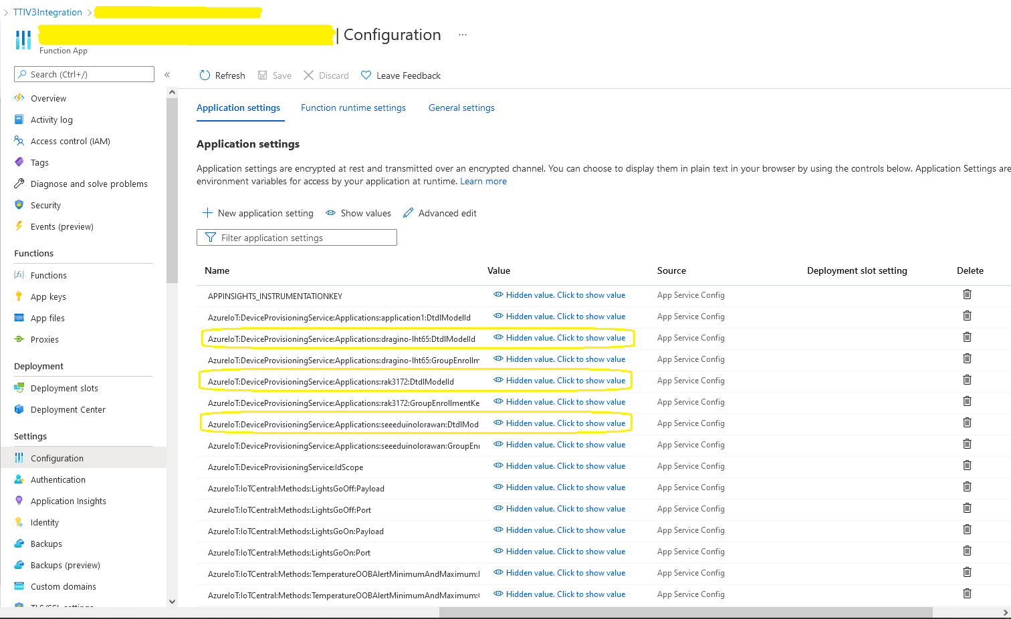Open Access control (IAM) page

pyautogui.click(x=70, y=142)
